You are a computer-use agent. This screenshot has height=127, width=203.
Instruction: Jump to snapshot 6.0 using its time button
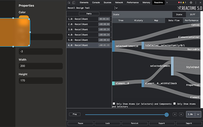(x=104, y=45)
